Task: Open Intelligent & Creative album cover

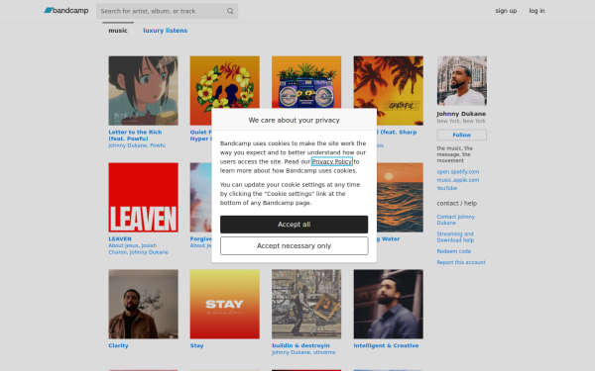Action: pos(389,304)
